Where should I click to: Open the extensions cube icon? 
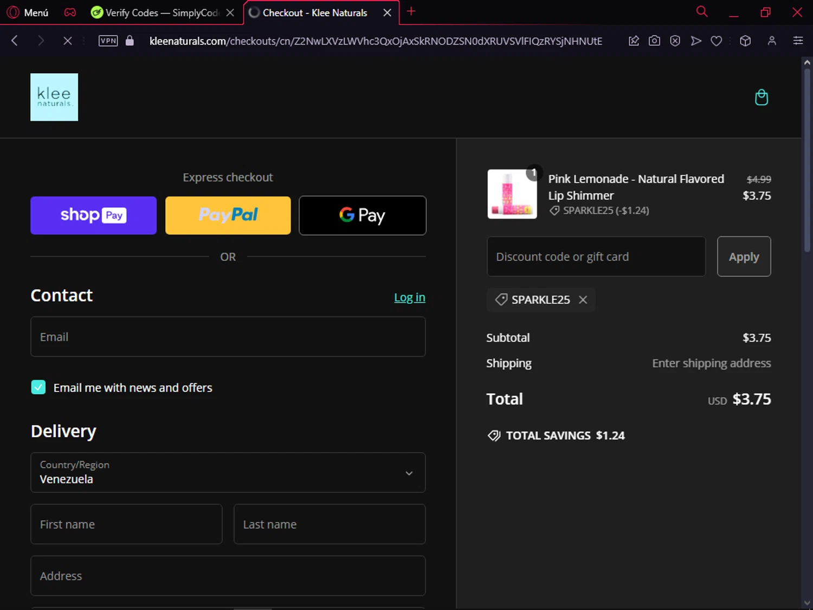coord(745,41)
